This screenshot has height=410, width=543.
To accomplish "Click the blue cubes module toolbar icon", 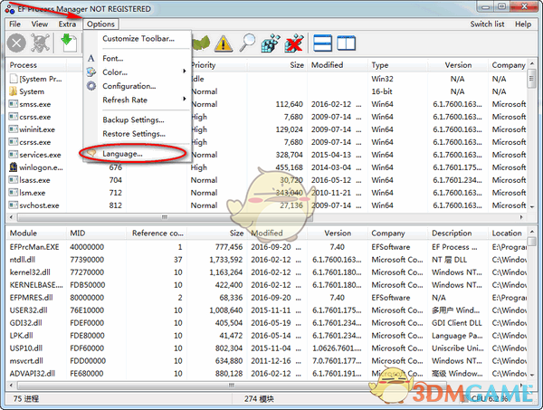I will (271, 43).
